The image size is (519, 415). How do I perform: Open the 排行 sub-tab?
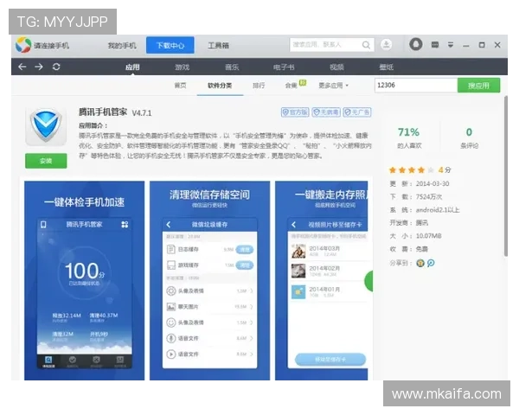259,86
